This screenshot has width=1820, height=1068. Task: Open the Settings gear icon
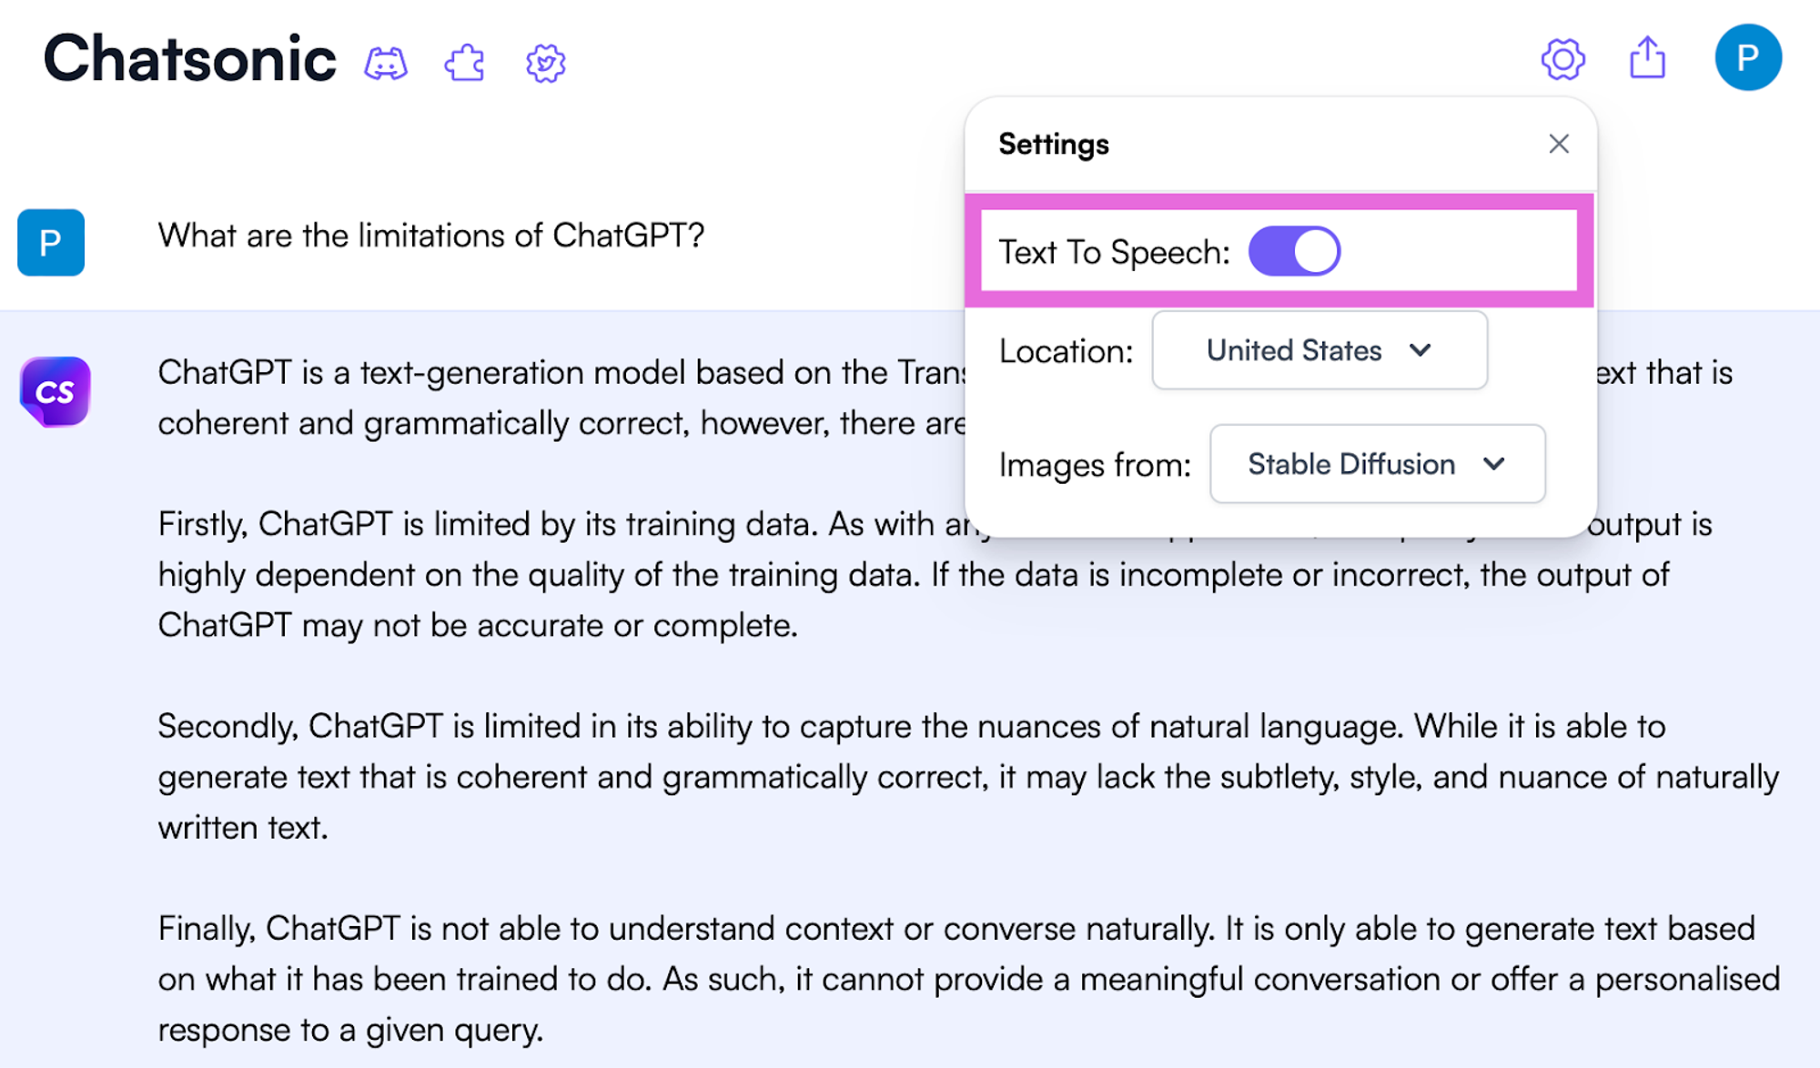[x=1563, y=59]
